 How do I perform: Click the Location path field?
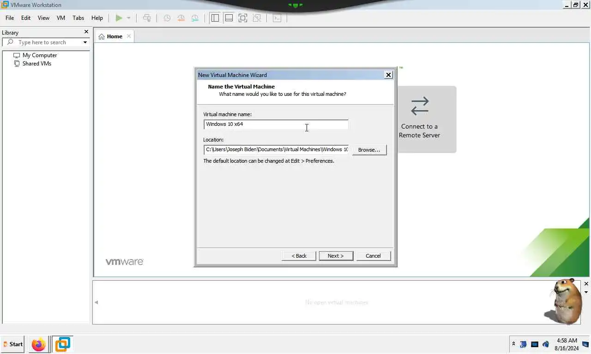click(x=276, y=150)
